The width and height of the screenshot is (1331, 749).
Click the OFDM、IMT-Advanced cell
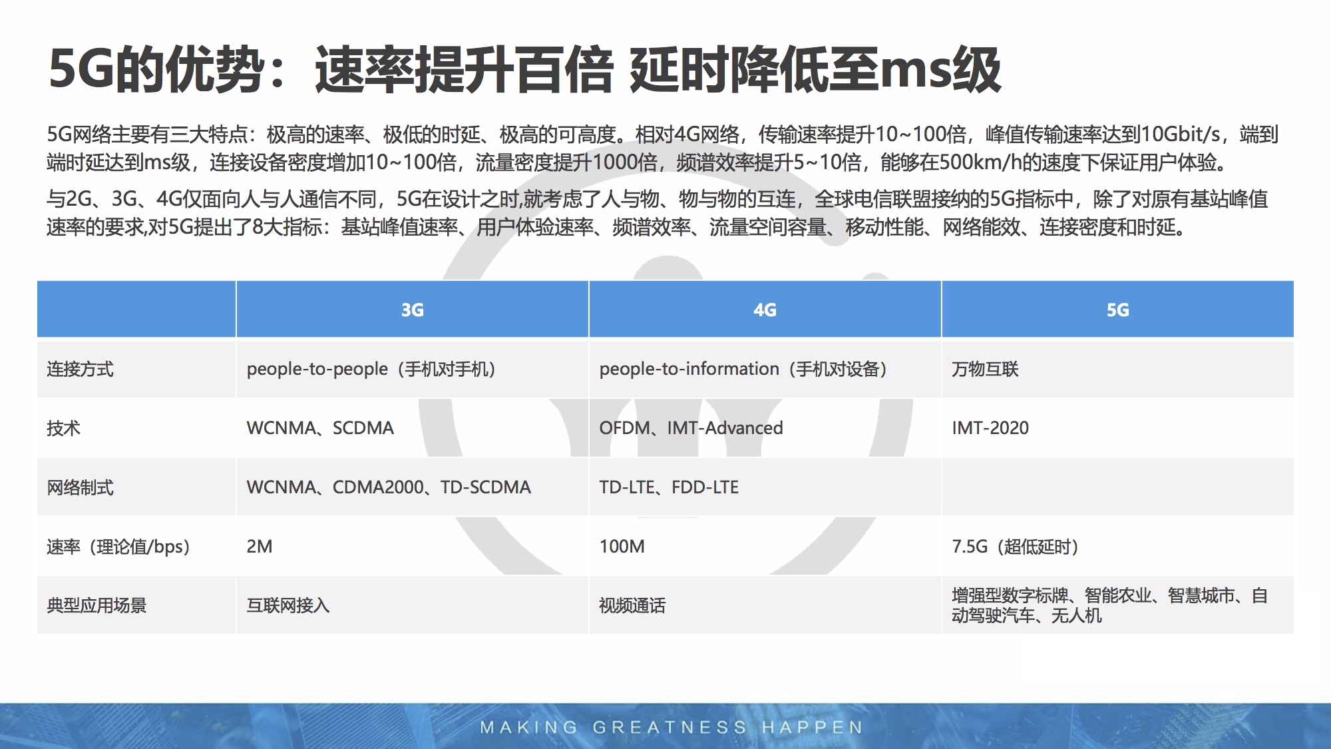pyautogui.click(x=691, y=428)
